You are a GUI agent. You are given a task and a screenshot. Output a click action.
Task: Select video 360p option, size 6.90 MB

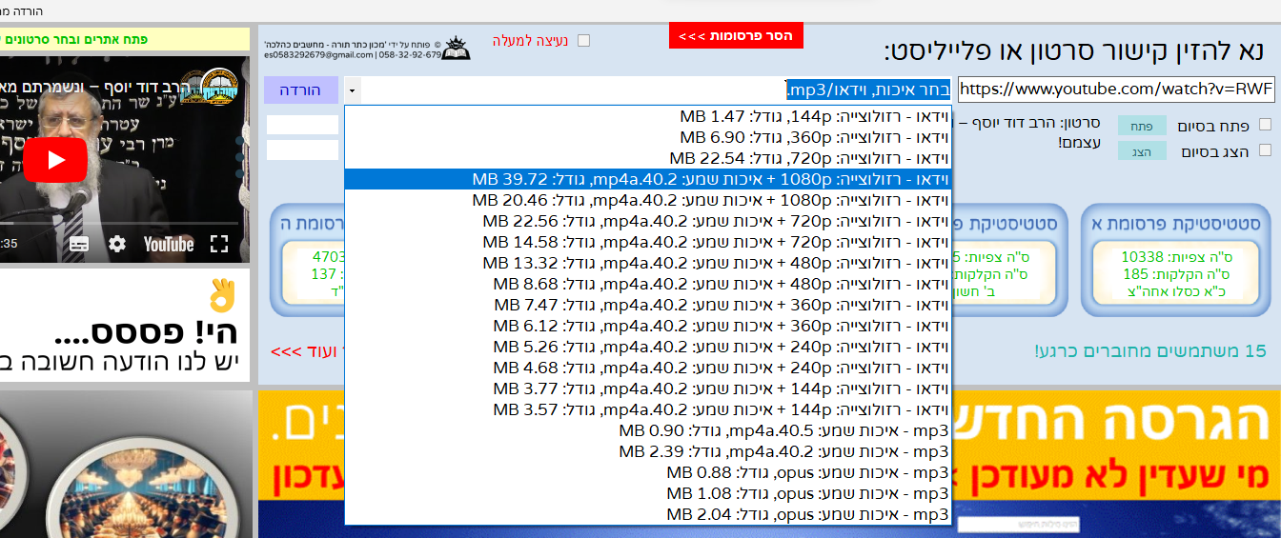pyautogui.click(x=648, y=137)
